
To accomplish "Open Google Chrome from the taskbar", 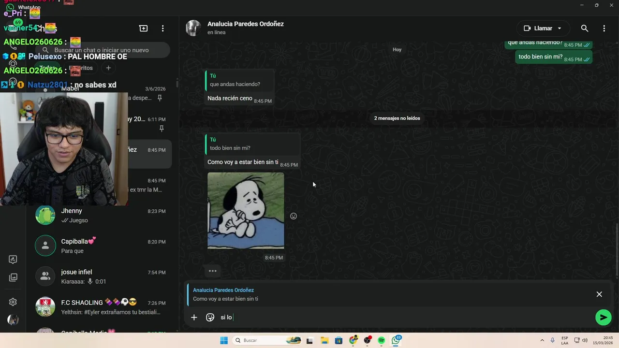I will coord(353,341).
